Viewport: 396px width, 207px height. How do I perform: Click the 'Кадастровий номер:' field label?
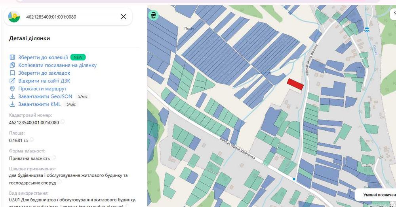(30, 115)
